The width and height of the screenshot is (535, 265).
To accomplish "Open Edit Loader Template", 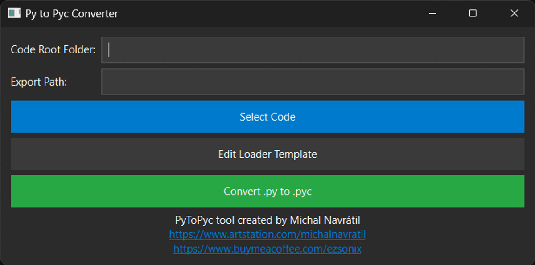I will [267, 154].
